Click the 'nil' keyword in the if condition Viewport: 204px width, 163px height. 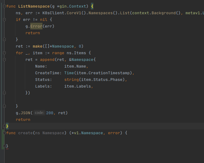tap(44, 20)
